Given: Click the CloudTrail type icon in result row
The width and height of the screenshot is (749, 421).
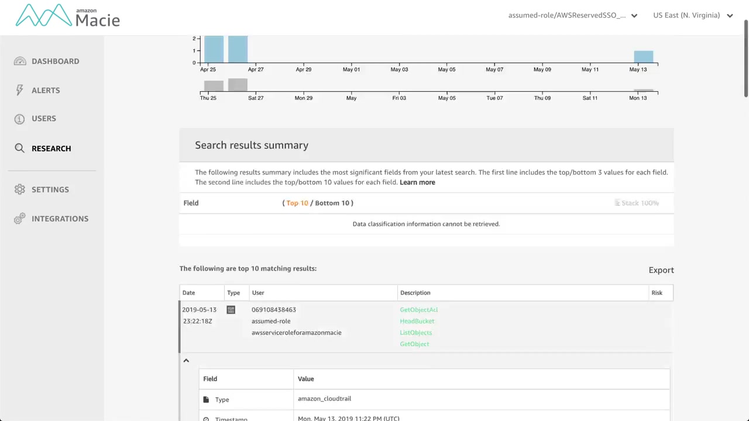Looking at the screenshot, I should [231, 310].
